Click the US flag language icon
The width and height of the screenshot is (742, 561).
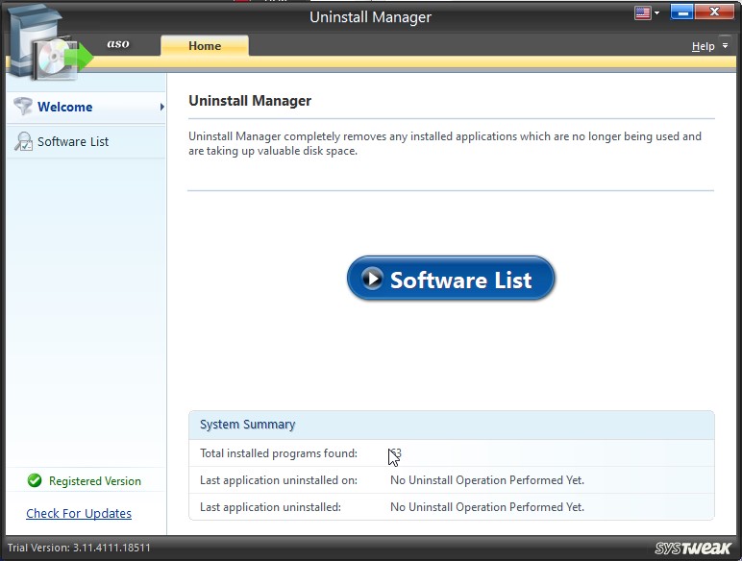[x=642, y=12]
